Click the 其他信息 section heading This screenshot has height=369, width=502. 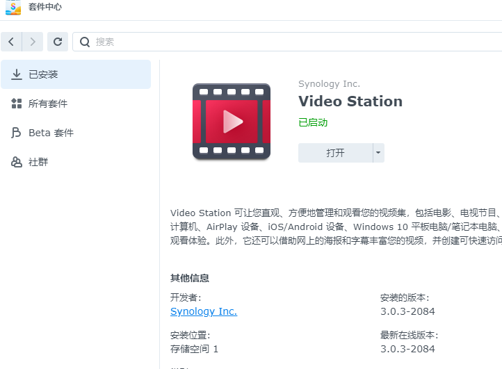coord(190,278)
